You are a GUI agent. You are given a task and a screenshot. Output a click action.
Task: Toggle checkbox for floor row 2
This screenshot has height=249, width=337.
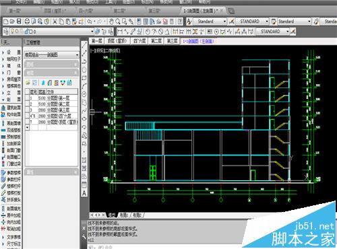(27, 104)
